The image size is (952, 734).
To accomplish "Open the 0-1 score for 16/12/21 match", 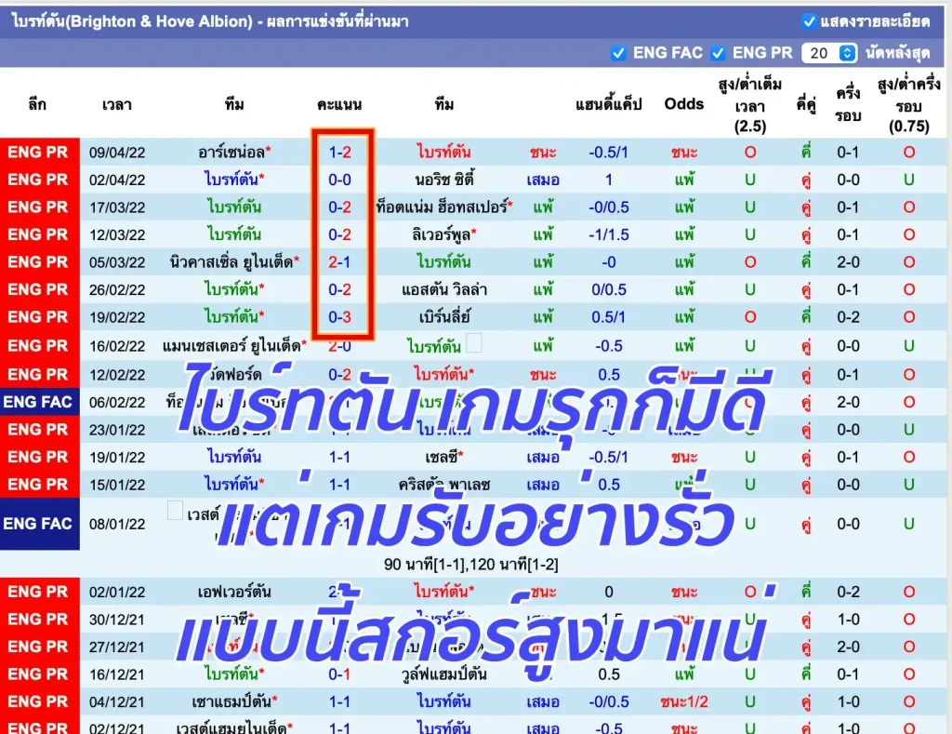I will pos(339,674).
